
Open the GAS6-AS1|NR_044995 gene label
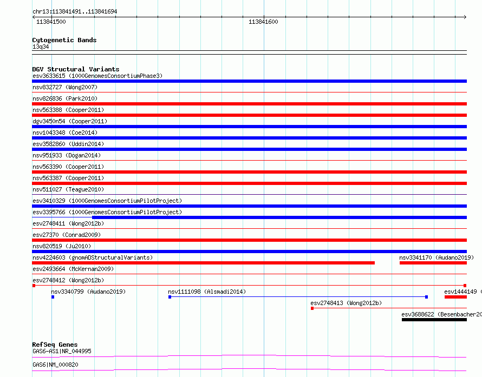pyautogui.click(x=62, y=351)
